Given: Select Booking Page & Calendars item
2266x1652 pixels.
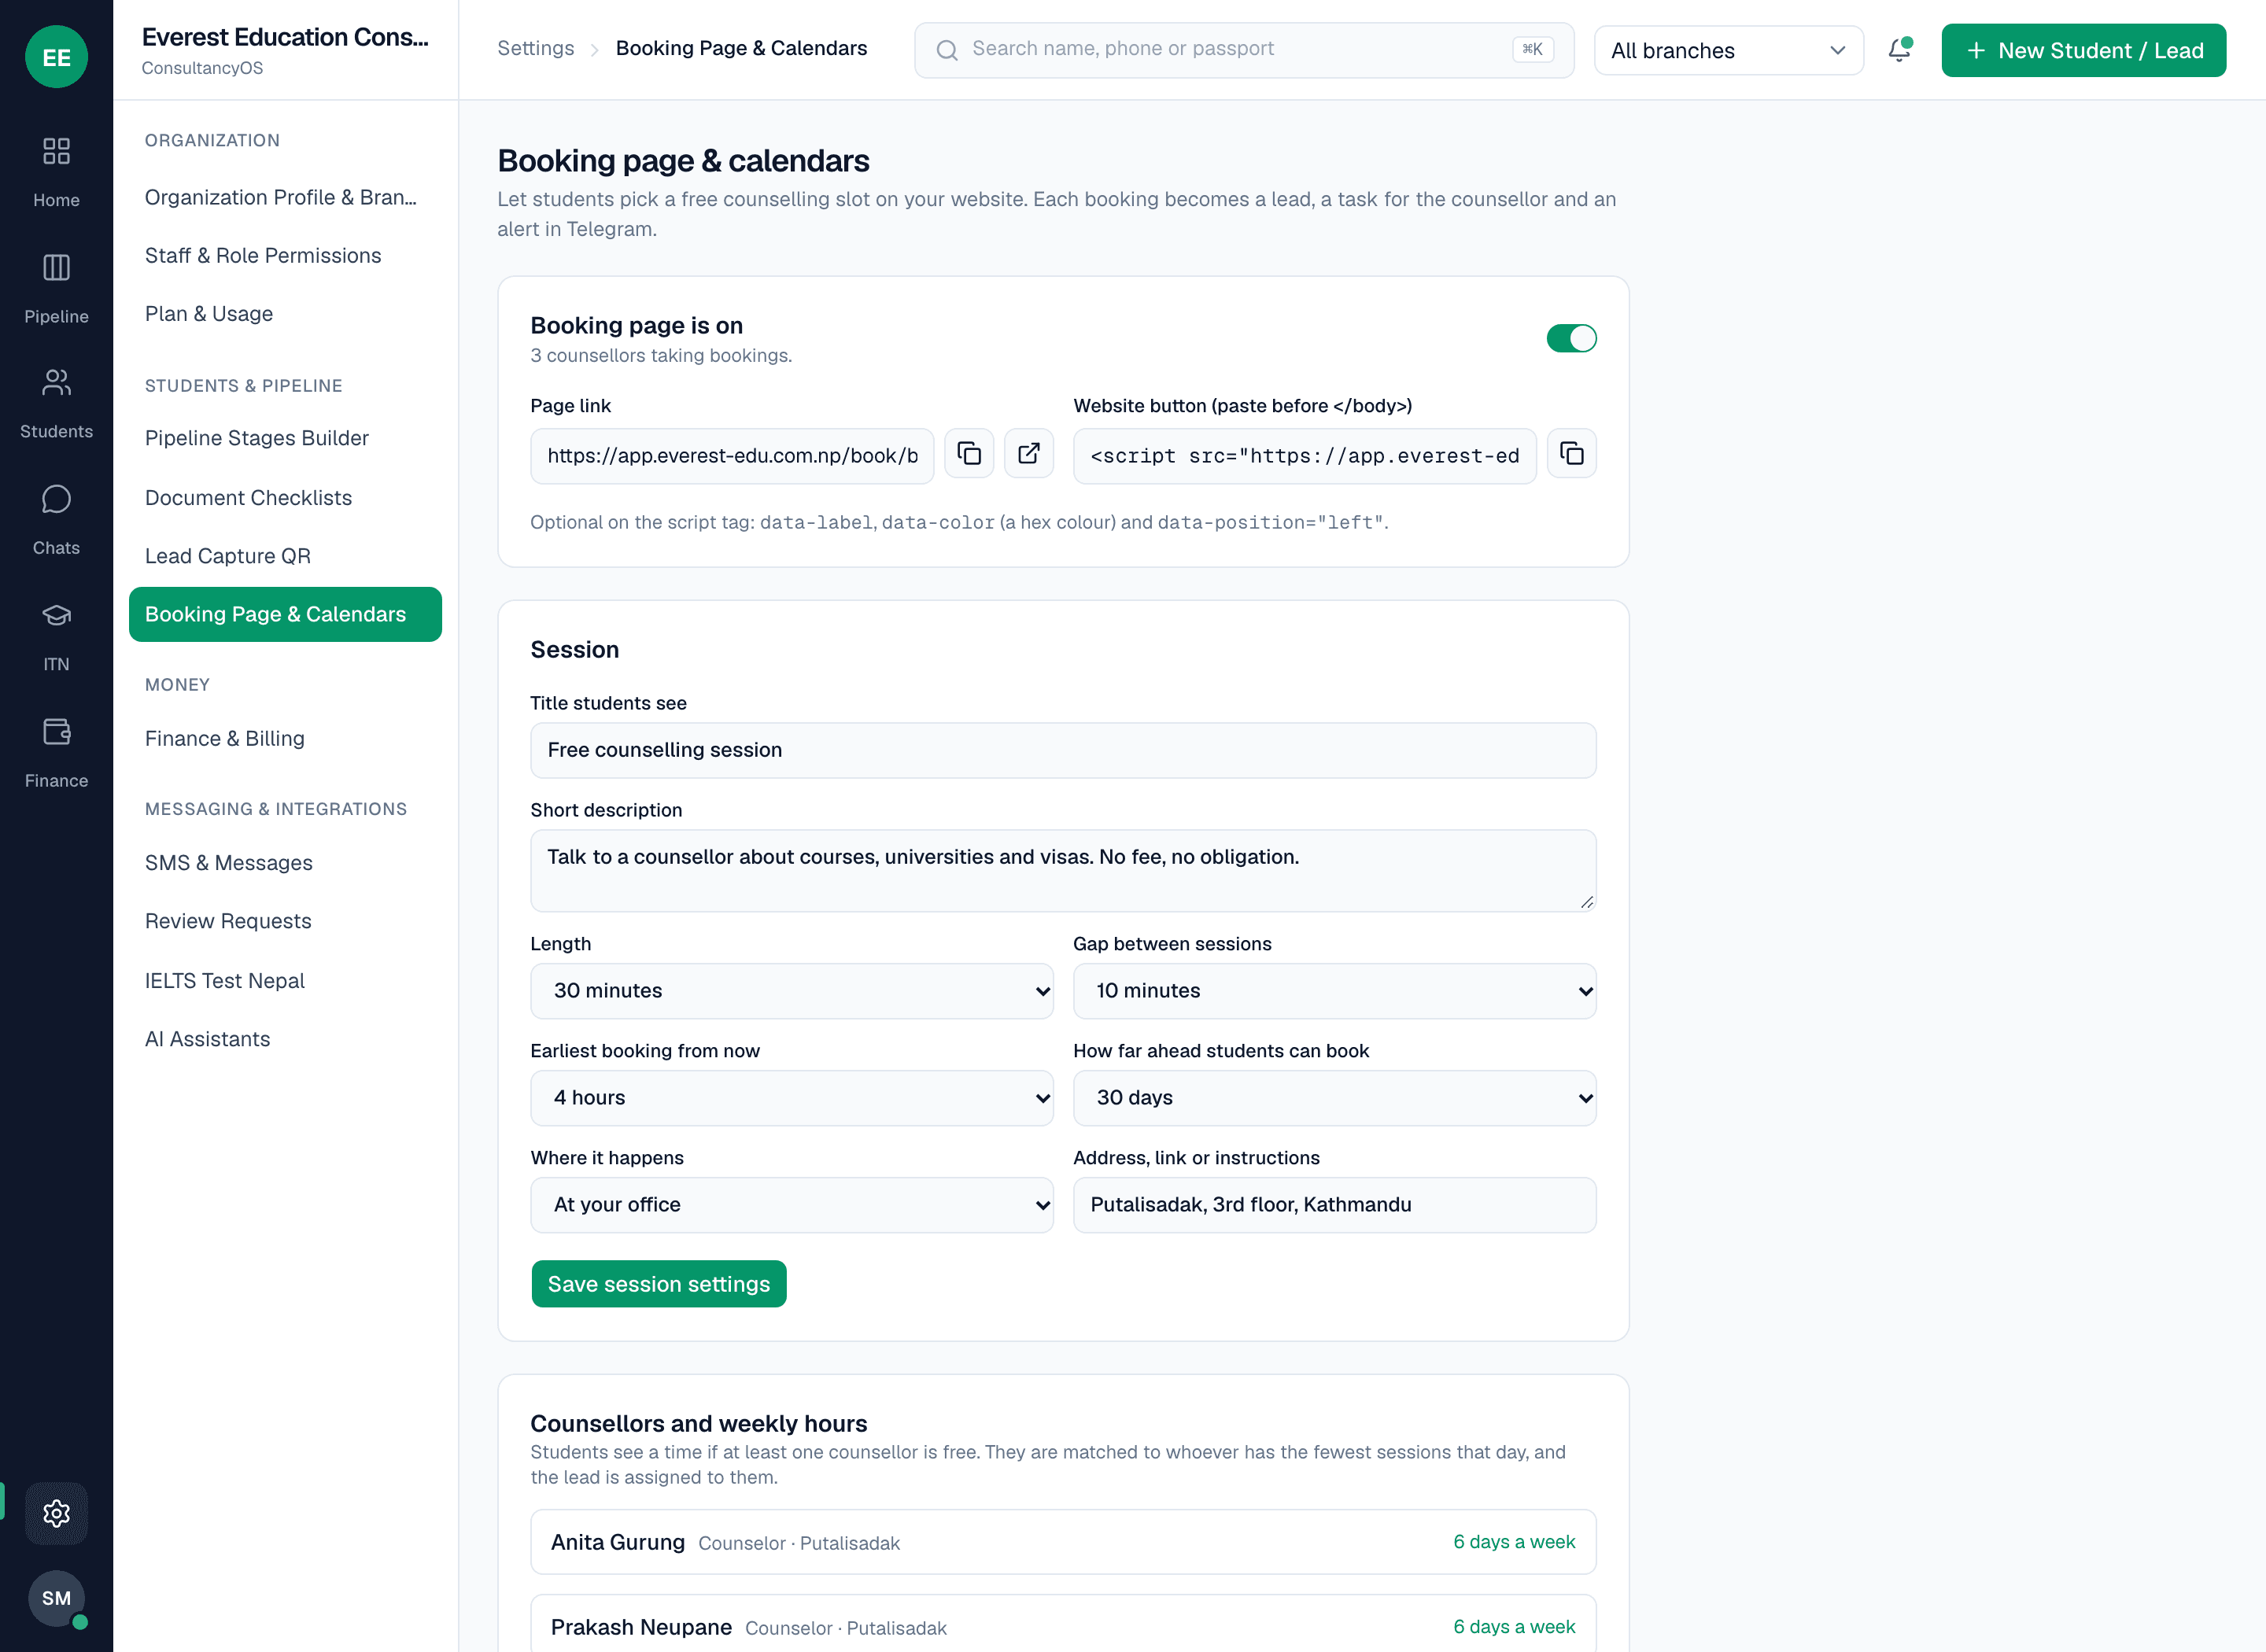Looking at the screenshot, I should click(285, 614).
